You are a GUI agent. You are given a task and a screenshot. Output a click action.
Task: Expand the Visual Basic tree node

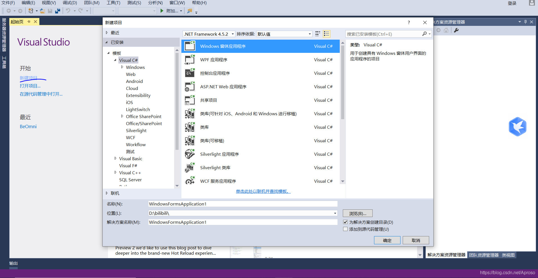click(x=115, y=159)
